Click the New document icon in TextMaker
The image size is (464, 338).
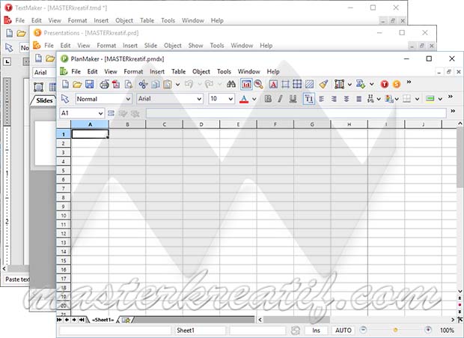click(x=10, y=33)
